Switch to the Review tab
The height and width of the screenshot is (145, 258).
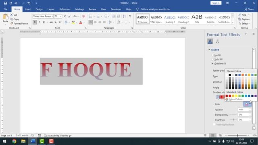[x=92, y=9]
